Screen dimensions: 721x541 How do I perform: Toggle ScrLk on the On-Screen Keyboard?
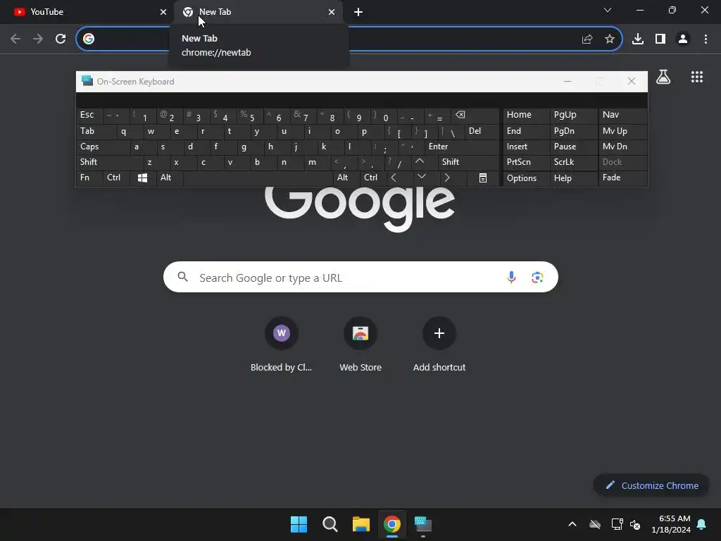point(573,162)
